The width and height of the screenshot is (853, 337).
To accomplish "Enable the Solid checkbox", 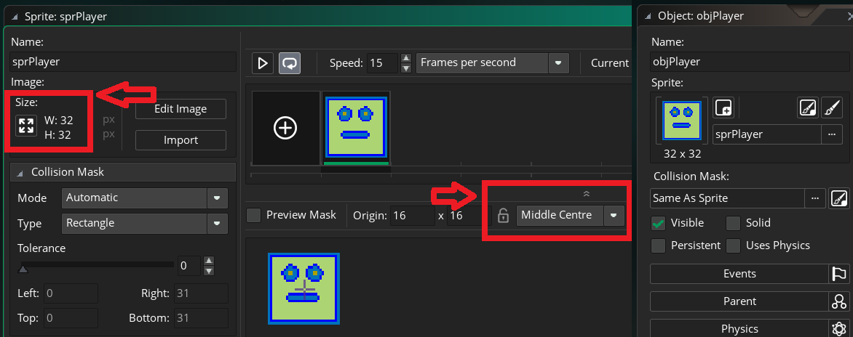I will tap(734, 223).
